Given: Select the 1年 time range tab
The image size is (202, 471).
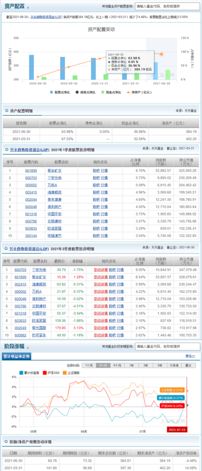Looking at the screenshot, I should pyautogui.click(x=131, y=365).
